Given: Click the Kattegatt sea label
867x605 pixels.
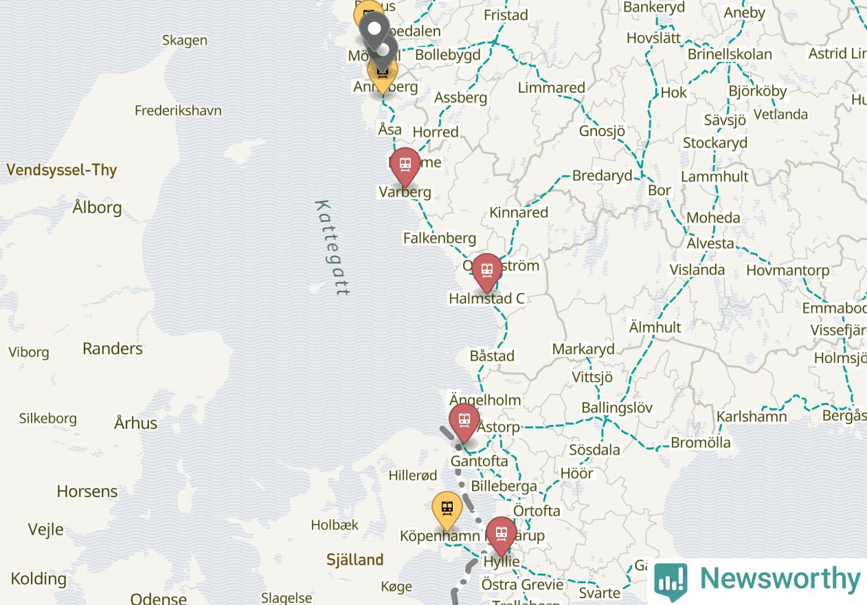Looking at the screenshot, I should pos(332,247).
